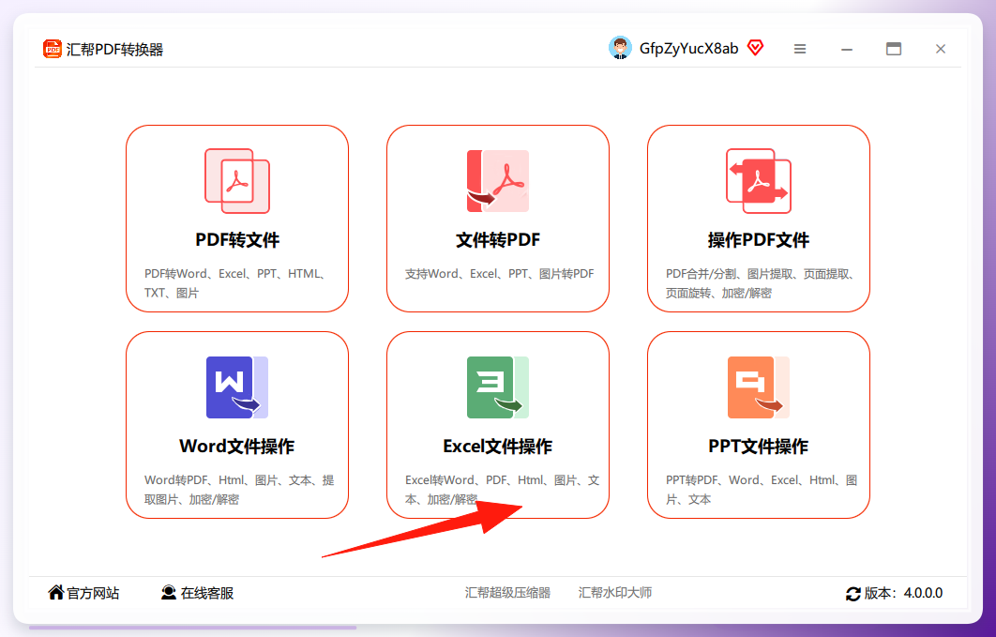Open the 官方网站 link
This screenshot has height=637, width=996.
coord(93,593)
